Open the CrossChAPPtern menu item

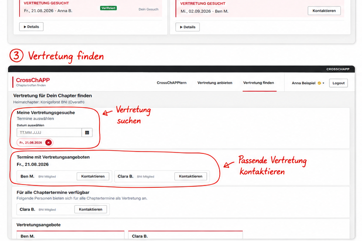coord(172,83)
